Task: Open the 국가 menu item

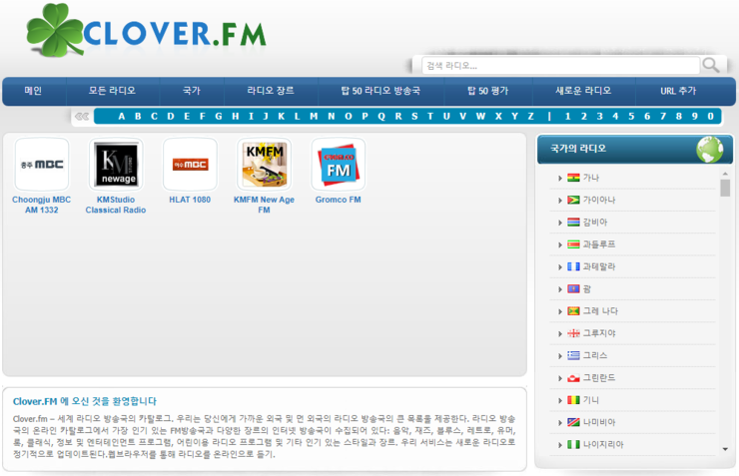Action: pyautogui.click(x=192, y=91)
